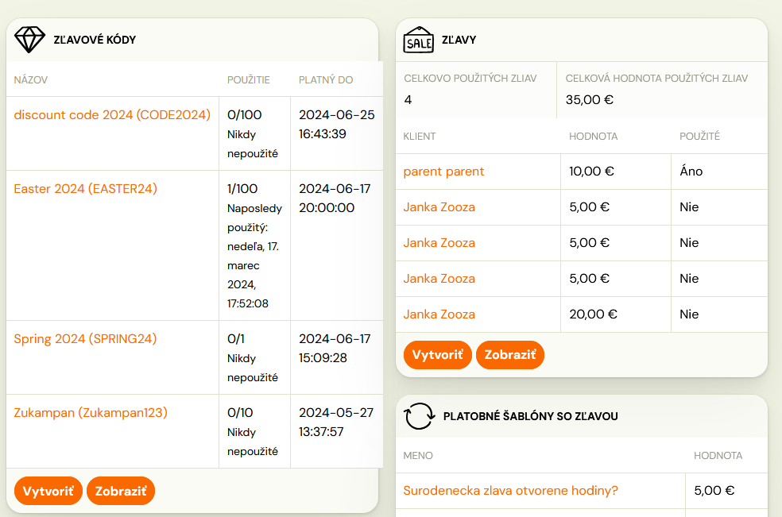Click the circular arrows recurring payments icon
The height and width of the screenshot is (517, 782).
(419, 416)
